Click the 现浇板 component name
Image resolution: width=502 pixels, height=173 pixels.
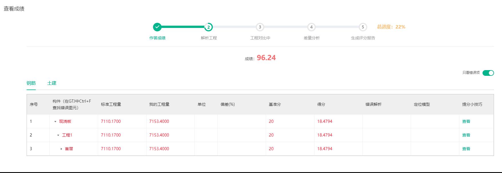65,121
